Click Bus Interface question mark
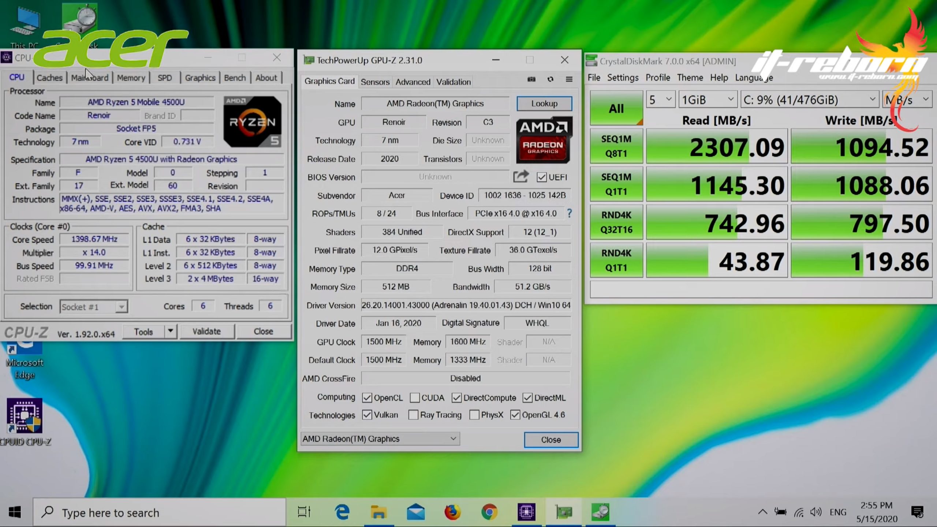This screenshot has width=937, height=527. tap(569, 213)
